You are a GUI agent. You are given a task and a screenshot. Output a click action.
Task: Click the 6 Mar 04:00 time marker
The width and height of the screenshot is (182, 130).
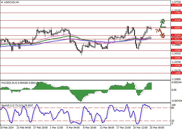(73, 128)
